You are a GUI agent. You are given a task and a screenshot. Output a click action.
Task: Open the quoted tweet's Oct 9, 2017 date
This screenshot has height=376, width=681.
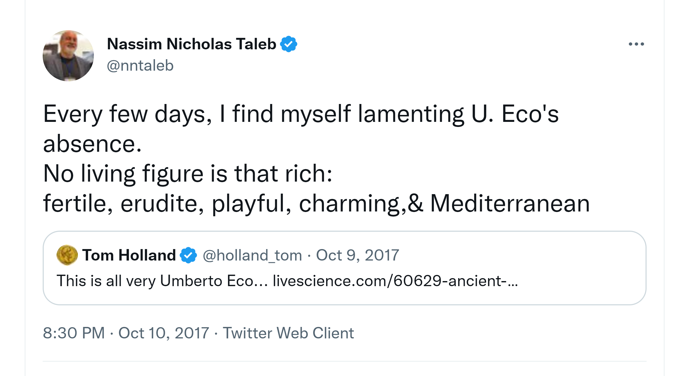[357, 255]
